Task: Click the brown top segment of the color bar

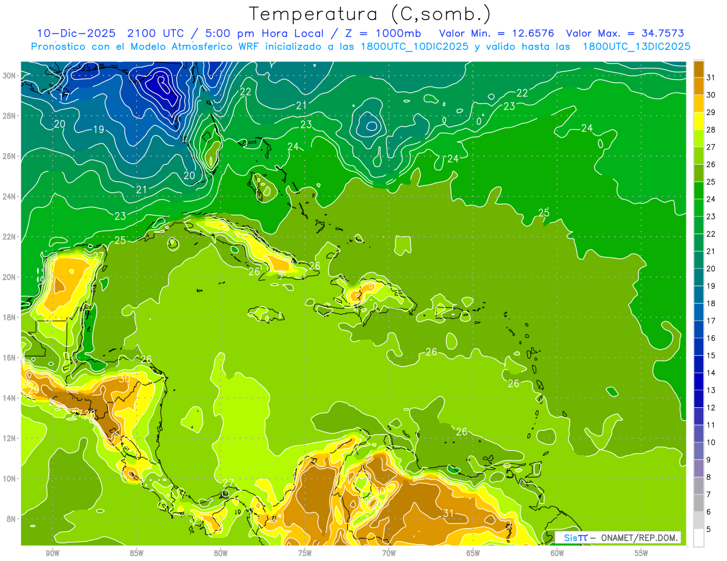Action: coord(699,69)
